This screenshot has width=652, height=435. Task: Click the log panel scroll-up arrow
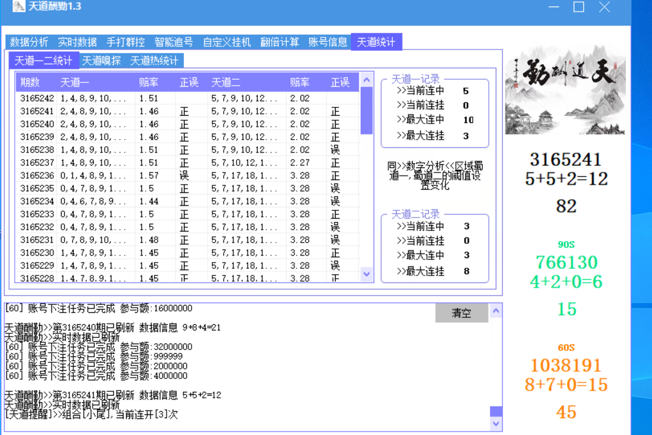[x=496, y=311]
